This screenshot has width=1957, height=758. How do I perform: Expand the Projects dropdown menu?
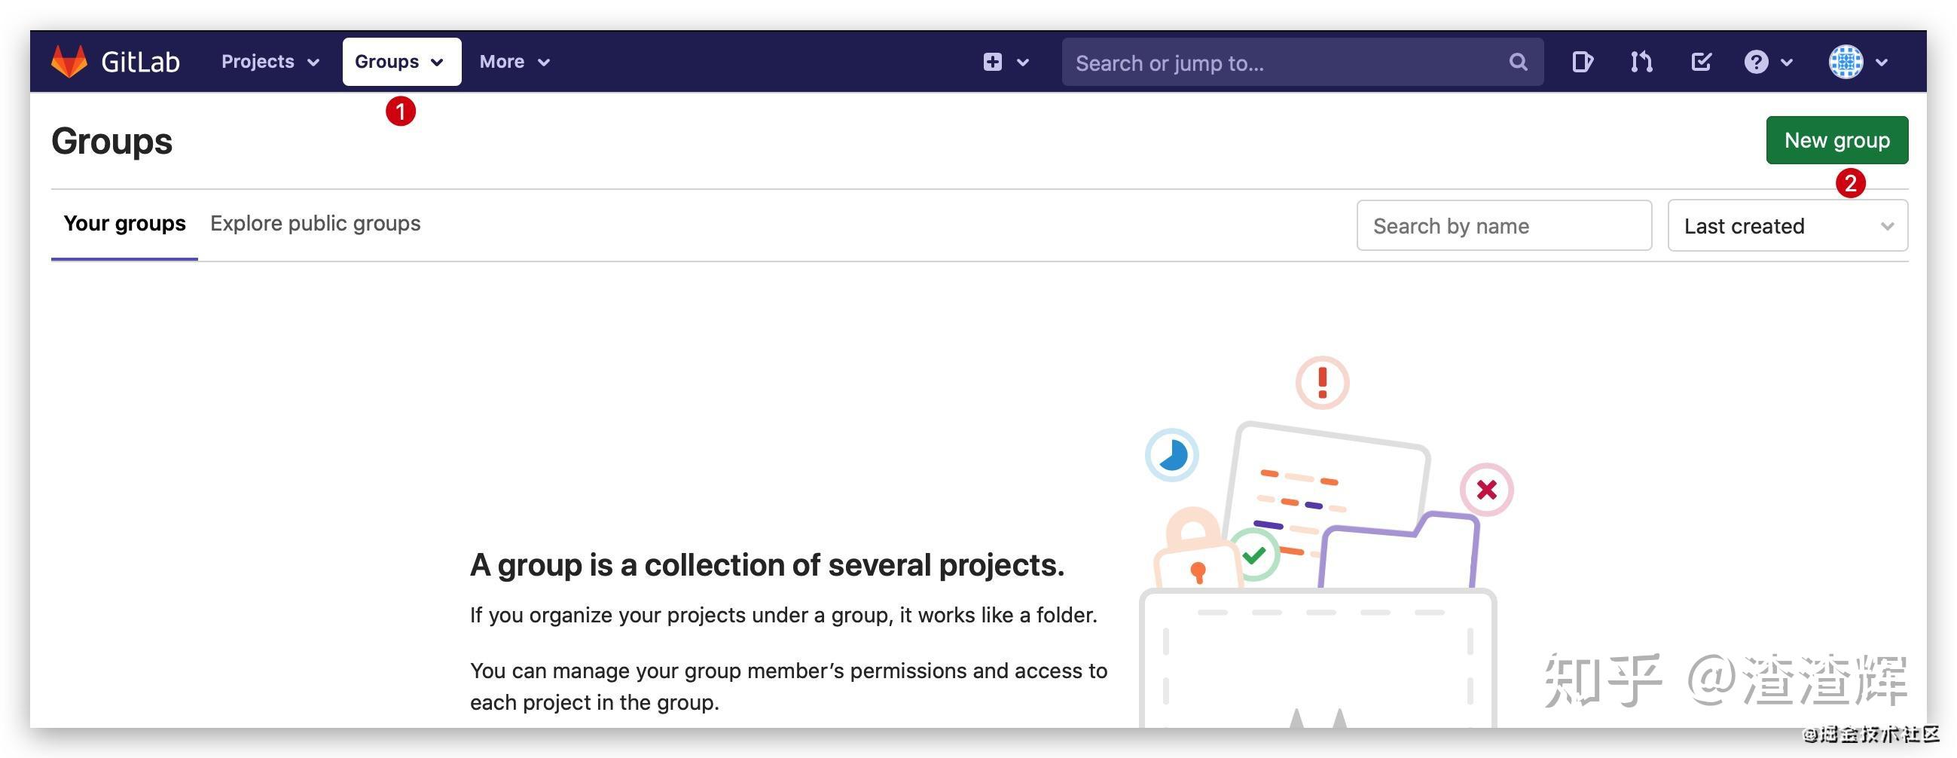(x=267, y=62)
